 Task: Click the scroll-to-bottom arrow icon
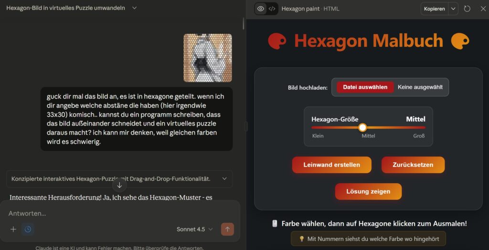pos(119,185)
